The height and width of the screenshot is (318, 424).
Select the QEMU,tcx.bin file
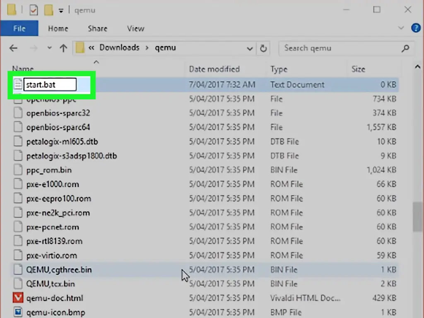(50, 284)
